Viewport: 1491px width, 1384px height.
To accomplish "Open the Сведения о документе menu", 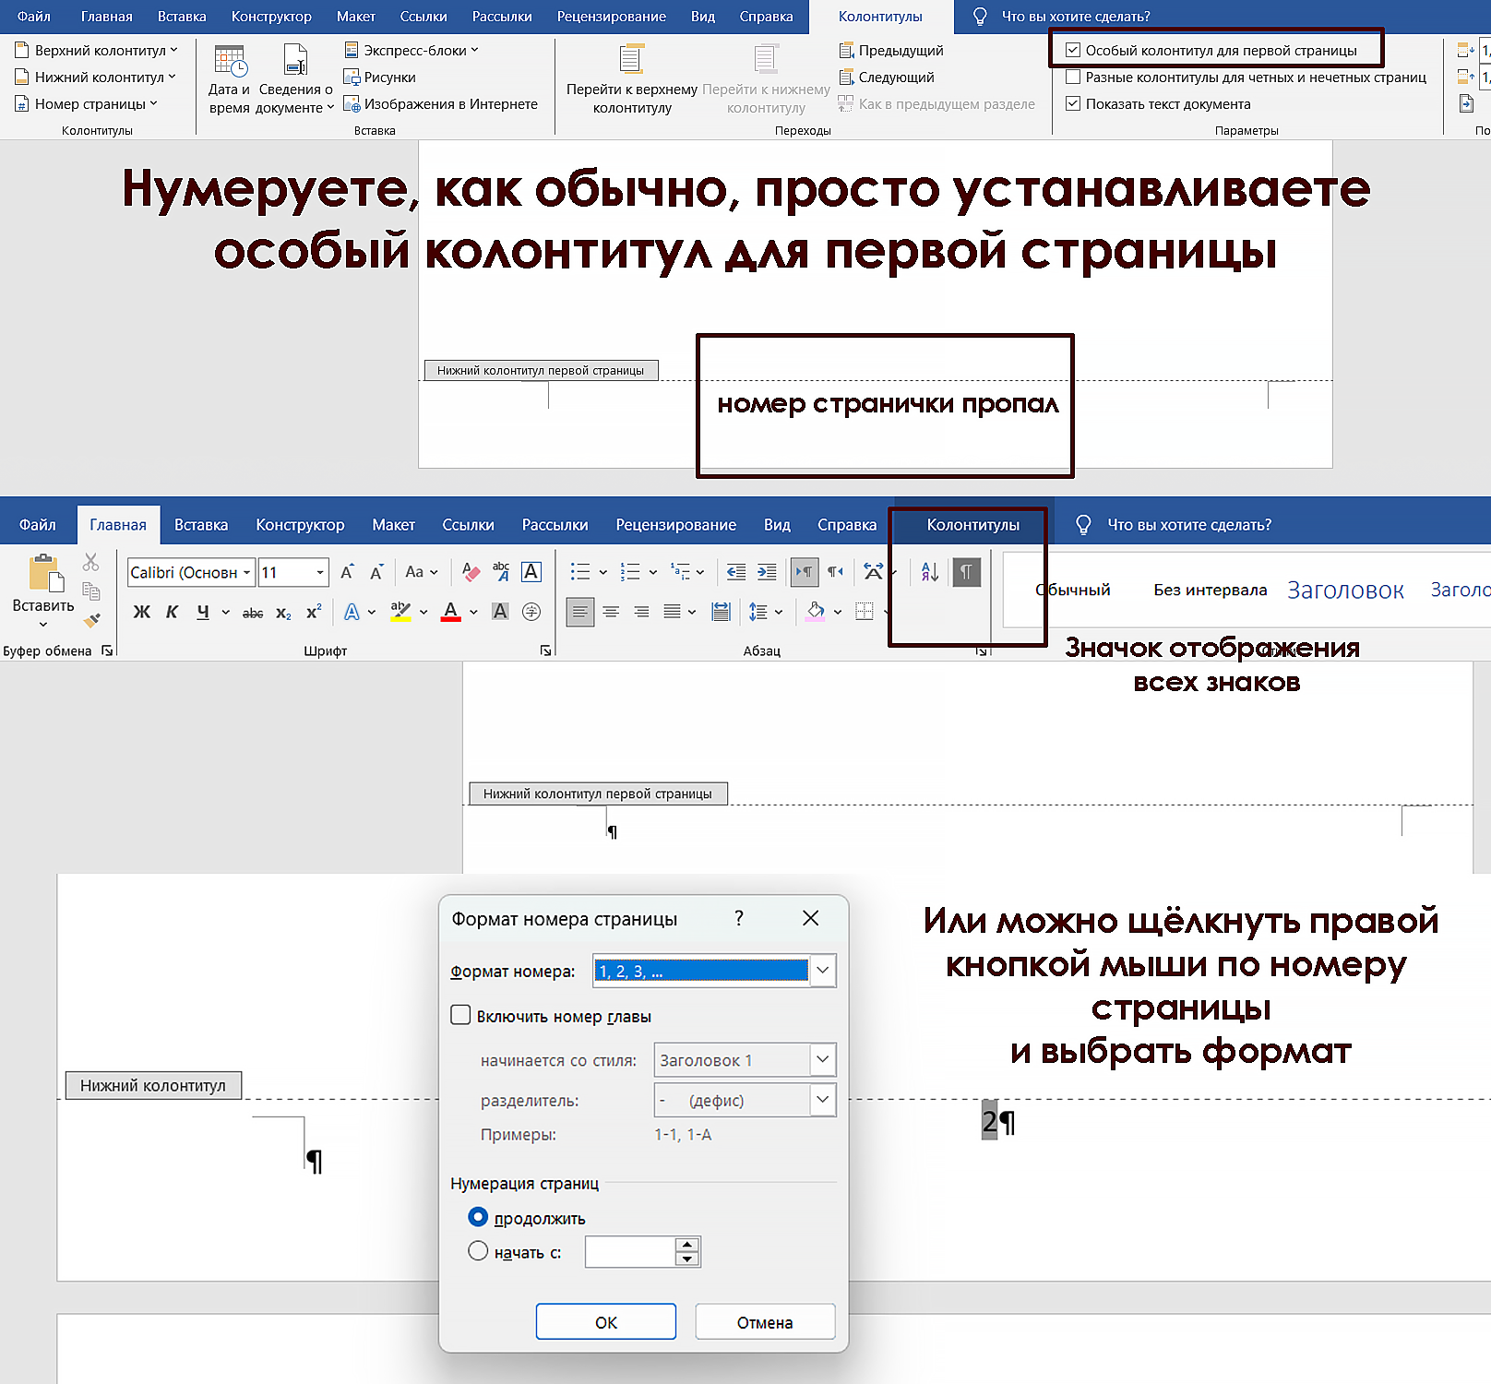I will pos(295,80).
